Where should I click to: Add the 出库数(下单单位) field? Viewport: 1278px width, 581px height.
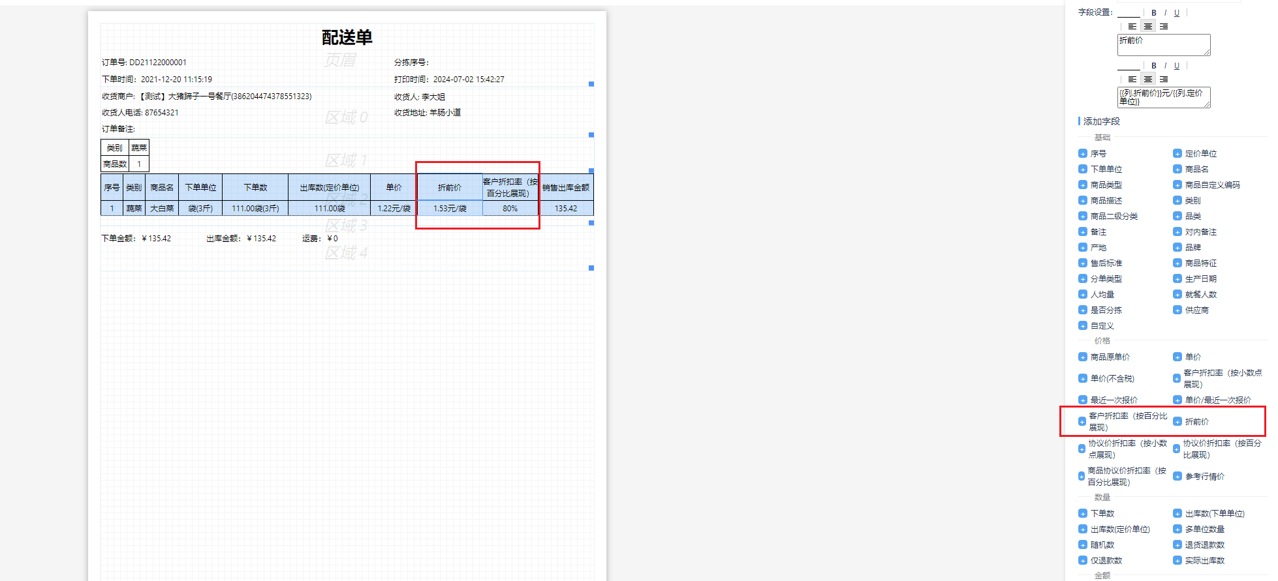tap(1177, 514)
